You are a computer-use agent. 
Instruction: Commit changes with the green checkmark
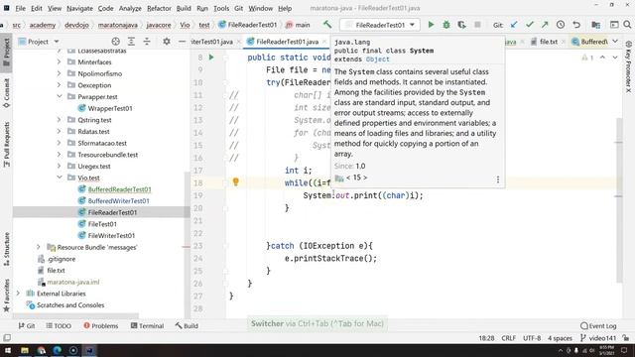pyautogui.click(x=529, y=25)
